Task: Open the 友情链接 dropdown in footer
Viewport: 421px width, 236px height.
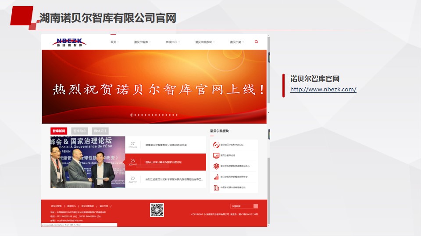Action: 244,206
